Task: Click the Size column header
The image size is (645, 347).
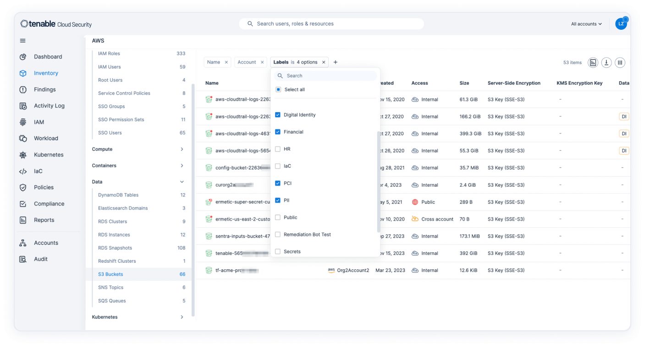Action: pos(464,83)
